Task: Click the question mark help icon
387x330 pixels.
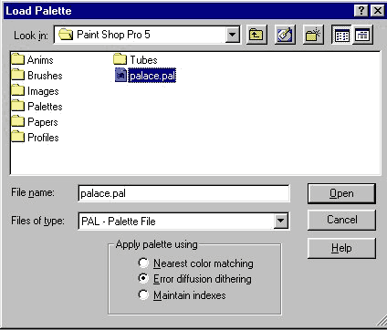Action: tap(361, 11)
